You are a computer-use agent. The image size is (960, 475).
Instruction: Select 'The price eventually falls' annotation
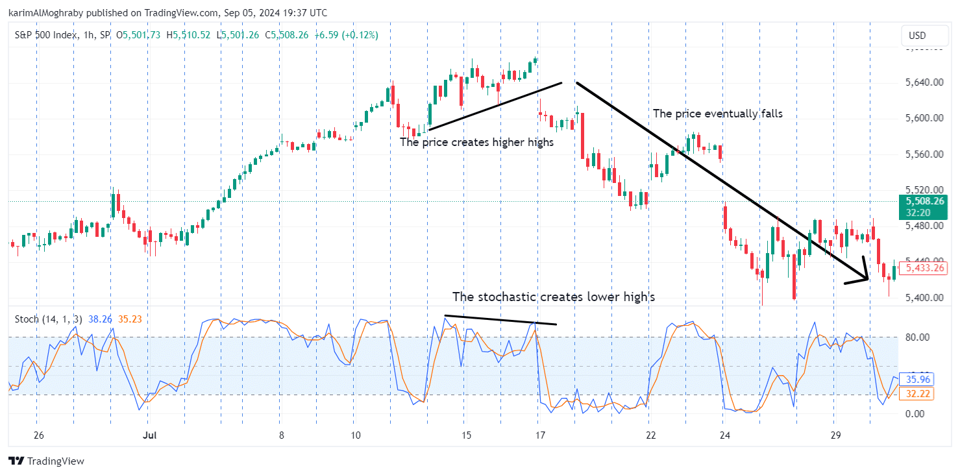(717, 114)
